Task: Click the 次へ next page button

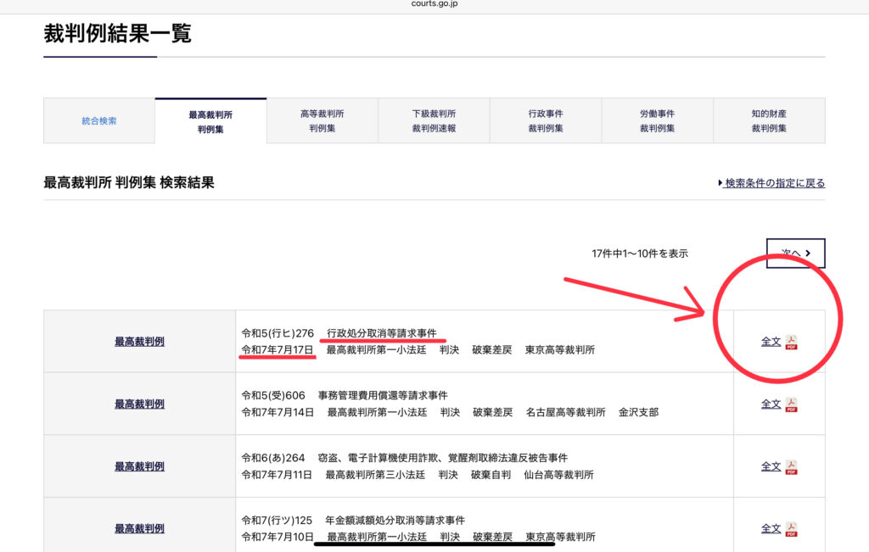Action: coord(796,253)
